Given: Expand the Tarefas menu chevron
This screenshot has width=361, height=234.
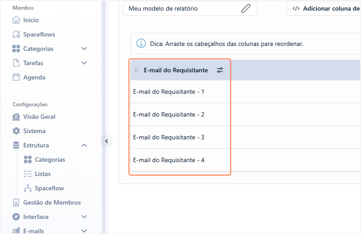Looking at the screenshot, I should tap(84, 63).
